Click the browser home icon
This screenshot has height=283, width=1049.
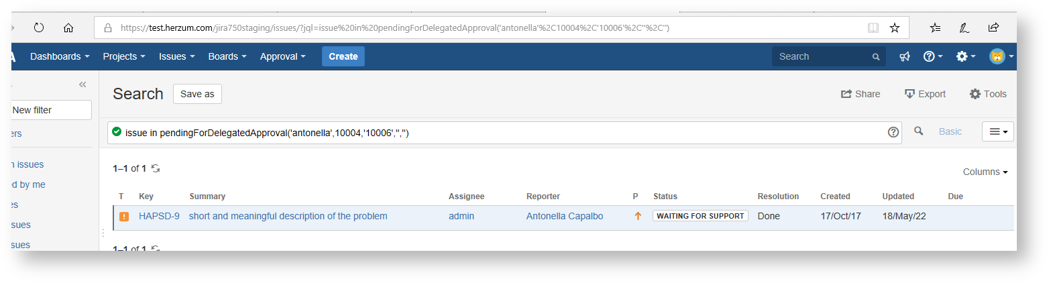68,27
